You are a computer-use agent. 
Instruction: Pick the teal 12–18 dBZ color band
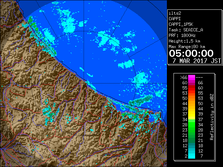[192, 145]
